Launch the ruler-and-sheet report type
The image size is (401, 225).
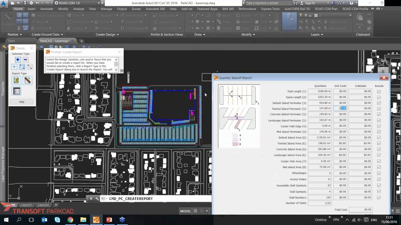[28, 81]
